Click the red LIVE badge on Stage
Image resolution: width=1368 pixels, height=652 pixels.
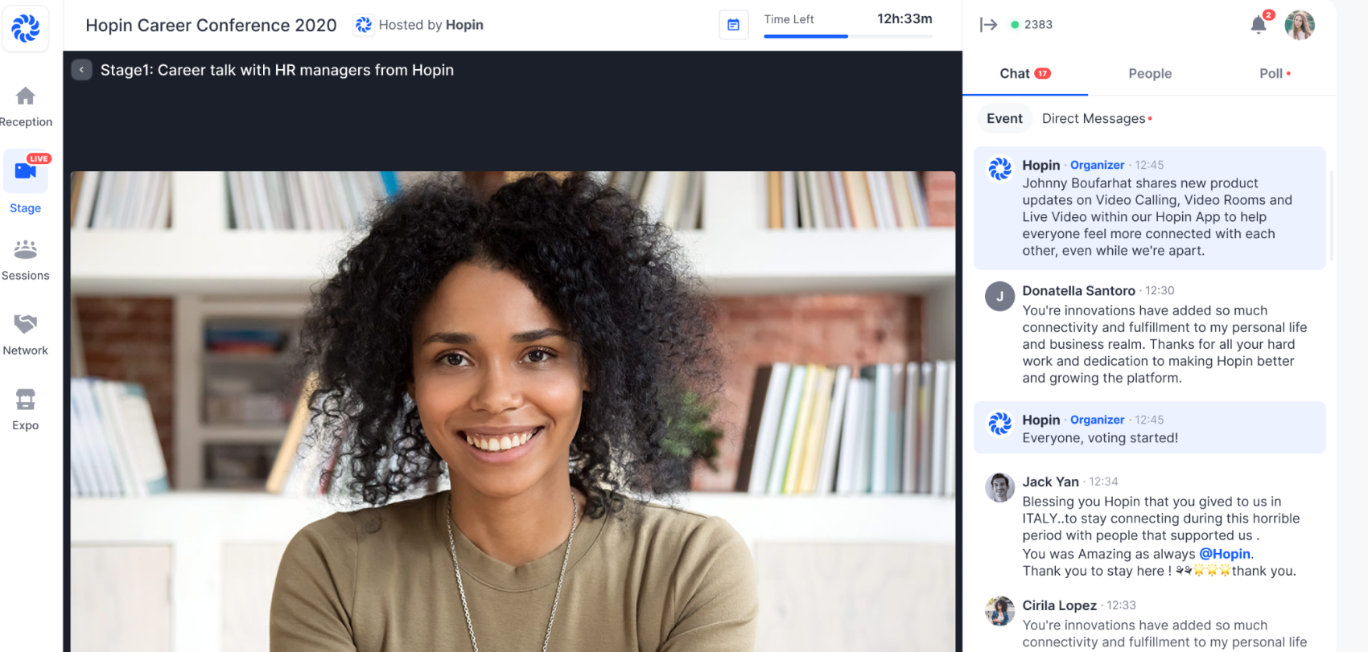(39, 158)
